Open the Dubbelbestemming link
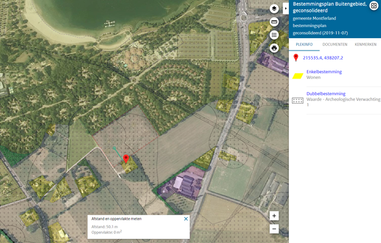The width and height of the screenshot is (381, 243). click(326, 93)
